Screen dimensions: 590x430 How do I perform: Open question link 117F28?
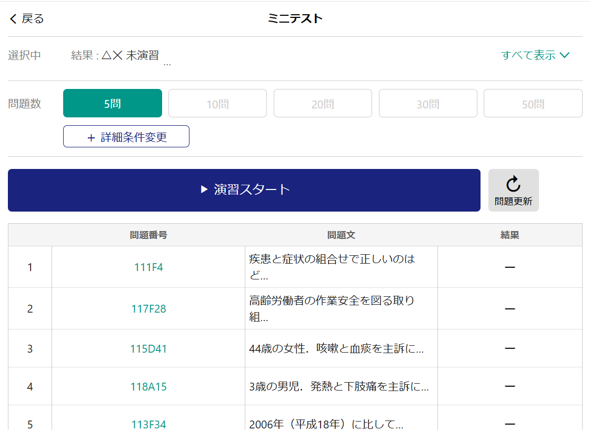(148, 309)
